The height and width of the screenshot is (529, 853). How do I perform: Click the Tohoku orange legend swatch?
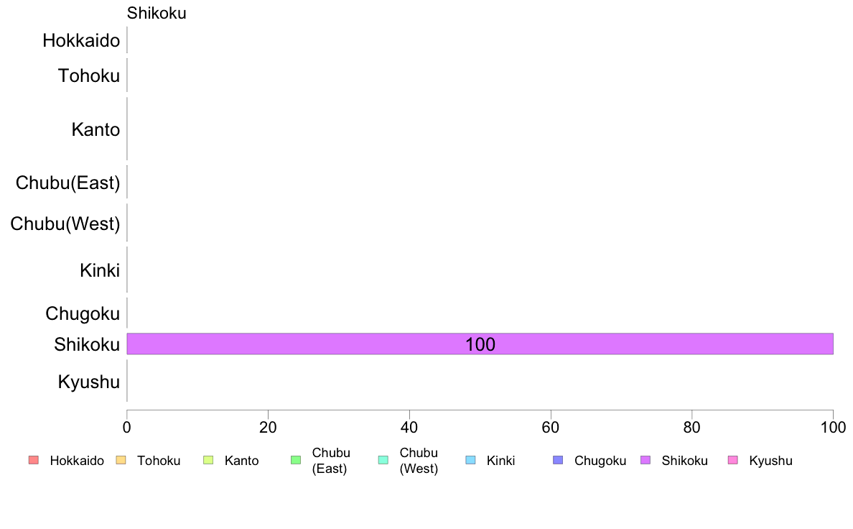[x=121, y=460]
